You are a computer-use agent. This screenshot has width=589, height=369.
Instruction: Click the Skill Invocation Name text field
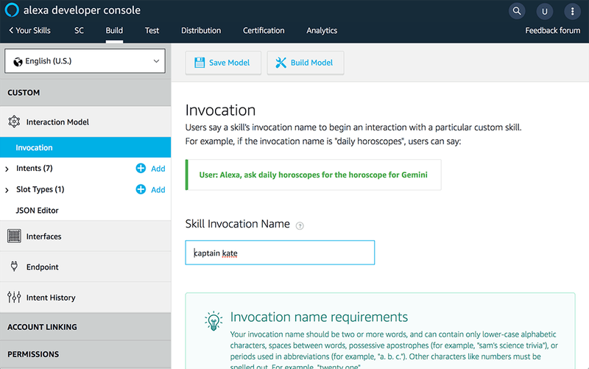(280, 253)
